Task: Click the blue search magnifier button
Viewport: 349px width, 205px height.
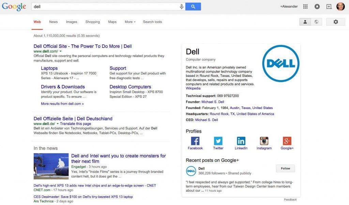Action: (193, 6)
